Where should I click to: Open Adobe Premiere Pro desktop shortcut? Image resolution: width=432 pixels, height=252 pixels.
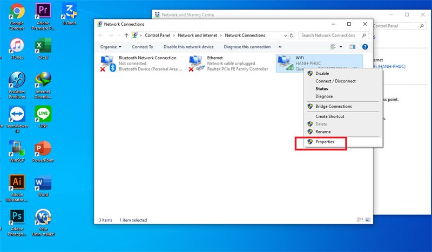[43, 17]
